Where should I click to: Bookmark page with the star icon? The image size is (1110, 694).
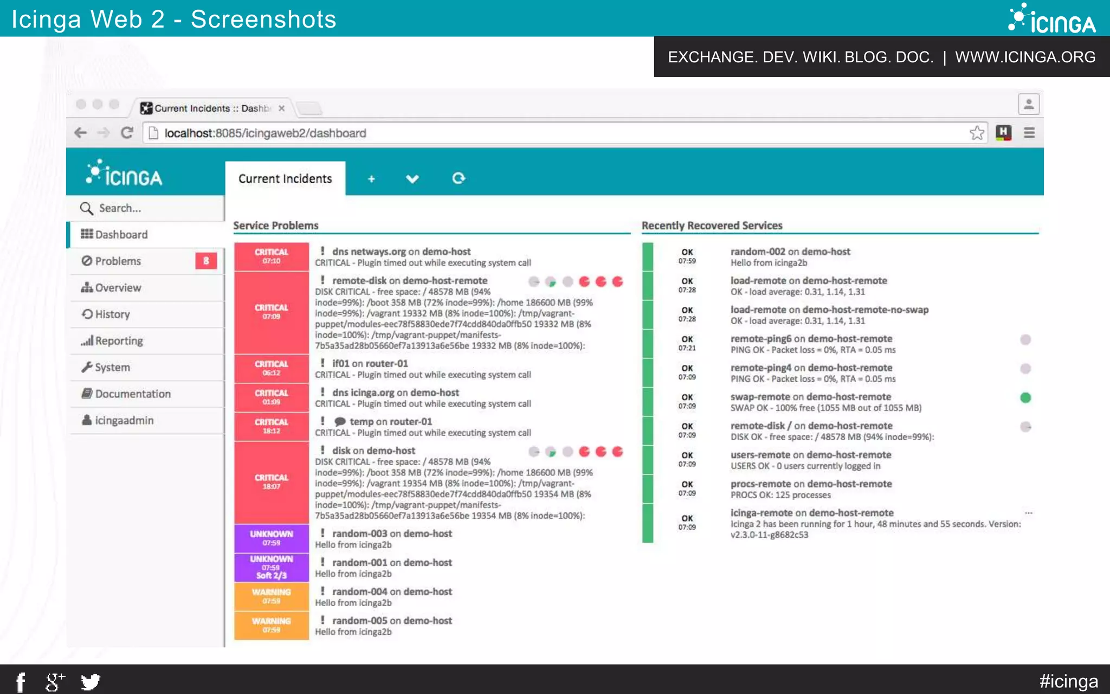click(977, 133)
